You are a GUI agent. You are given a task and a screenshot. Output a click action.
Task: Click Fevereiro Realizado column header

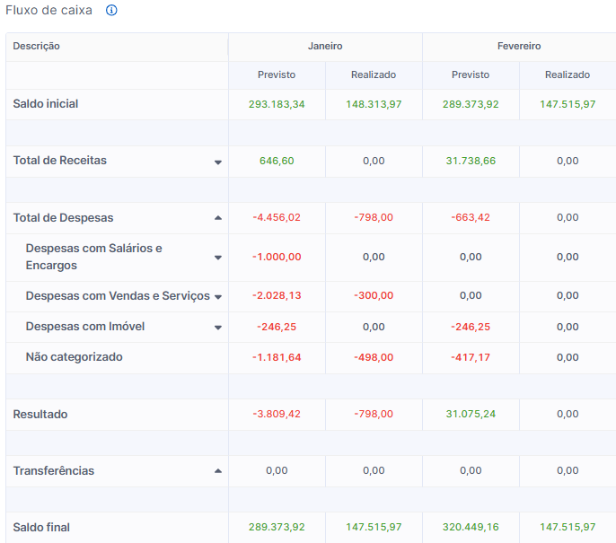568,75
